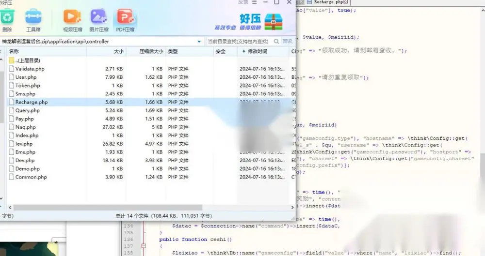Select the Dev.php file icon
The width and height of the screenshot is (485, 256).
click(x=12, y=160)
